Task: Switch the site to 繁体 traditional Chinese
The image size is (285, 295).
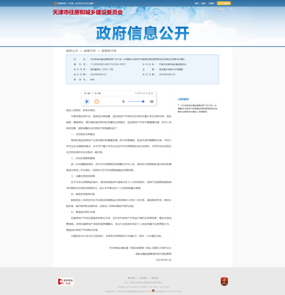Action: [x=203, y=2]
